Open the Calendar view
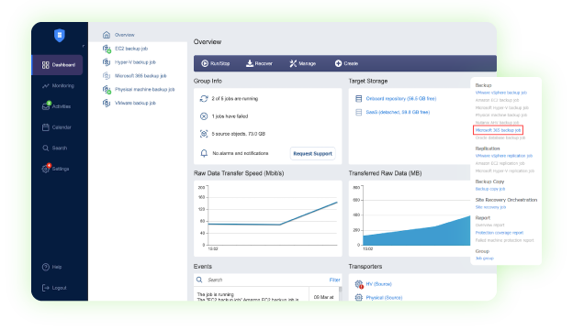 pyautogui.click(x=57, y=127)
